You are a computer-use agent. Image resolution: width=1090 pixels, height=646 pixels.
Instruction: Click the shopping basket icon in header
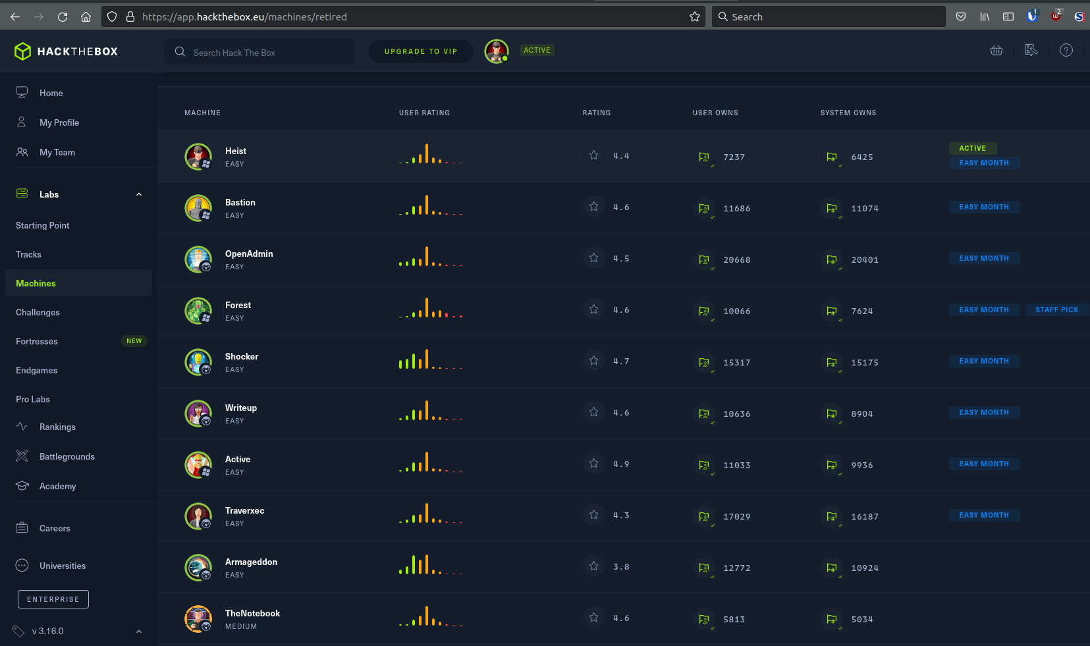point(996,51)
